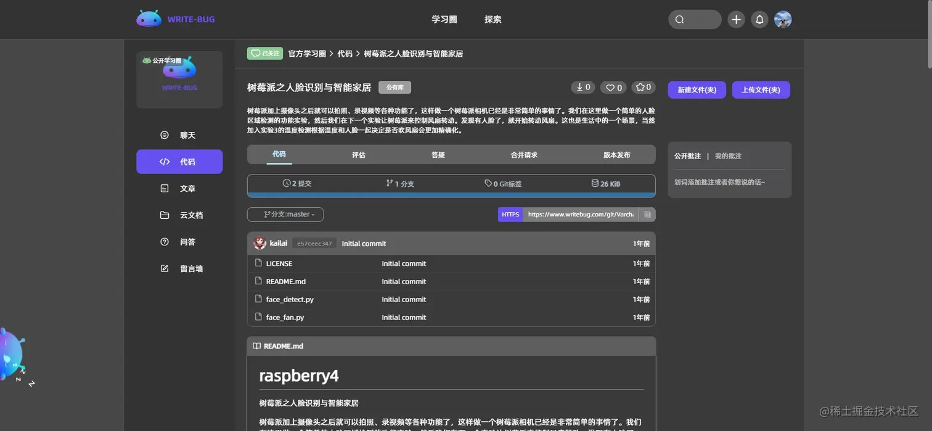Click 代码 breadcrumb link
The image size is (932, 431).
[x=345, y=54]
